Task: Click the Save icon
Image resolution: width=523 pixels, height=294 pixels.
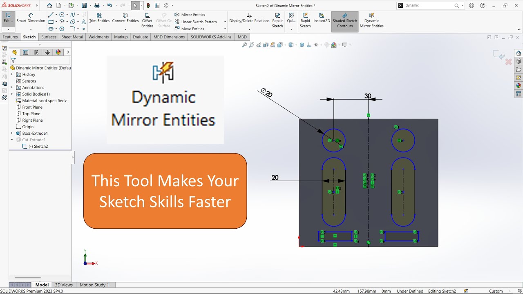Action: click(x=84, y=6)
